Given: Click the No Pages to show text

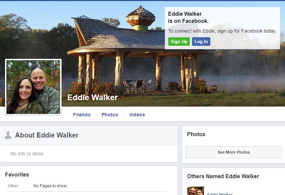Looking at the screenshot, I should pyautogui.click(x=50, y=186).
